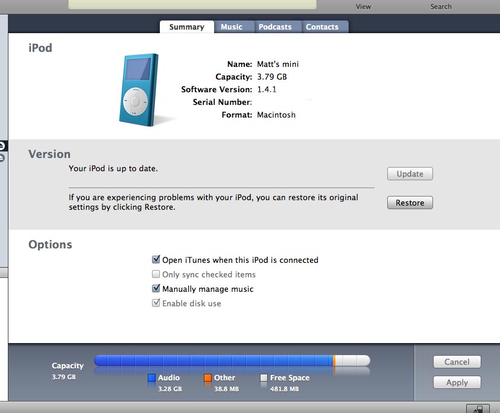500x413 pixels.
Task: Click the Restore button
Action: pyautogui.click(x=410, y=203)
